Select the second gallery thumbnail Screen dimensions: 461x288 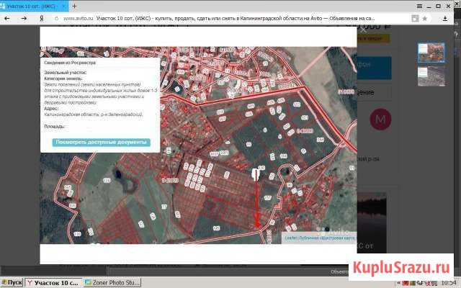431,76
